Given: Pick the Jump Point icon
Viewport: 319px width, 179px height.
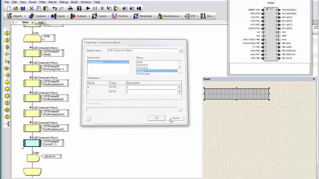Looking at the screenshot, I should click(7, 75).
